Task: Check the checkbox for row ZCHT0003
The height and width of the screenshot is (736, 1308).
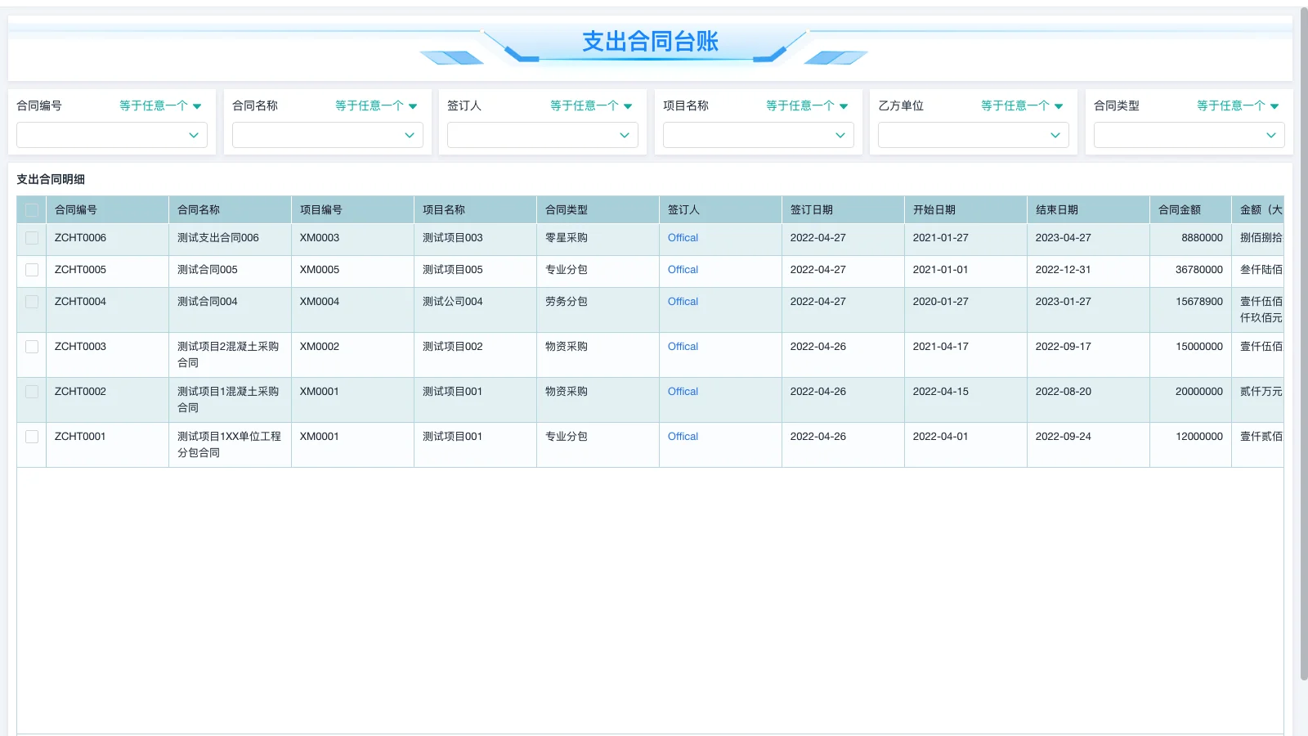Action: tap(31, 346)
